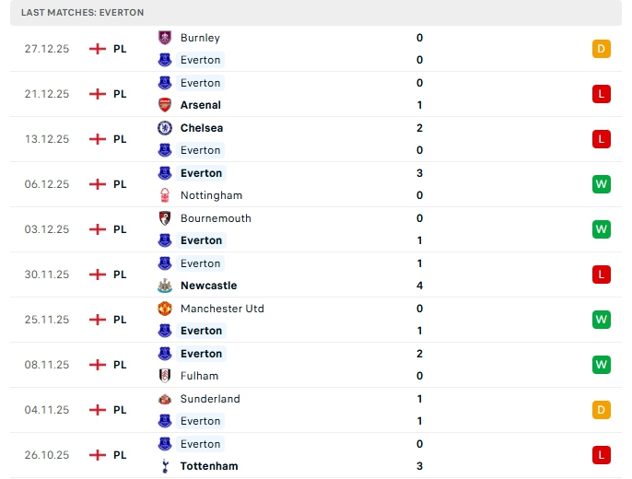This screenshot has height=479, width=632.
Task: Click the England flag on the 27.12.25 row
Action: click(98, 49)
